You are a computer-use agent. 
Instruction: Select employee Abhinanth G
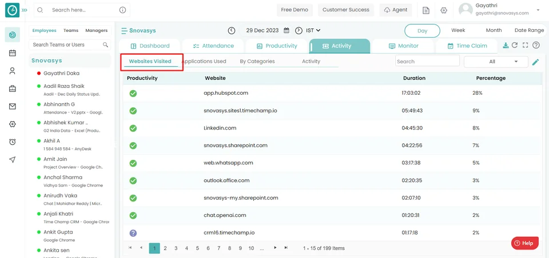coord(59,104)
